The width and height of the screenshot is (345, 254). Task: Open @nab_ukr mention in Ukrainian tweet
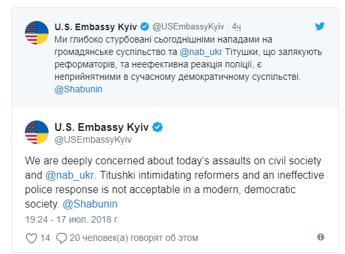201,52
